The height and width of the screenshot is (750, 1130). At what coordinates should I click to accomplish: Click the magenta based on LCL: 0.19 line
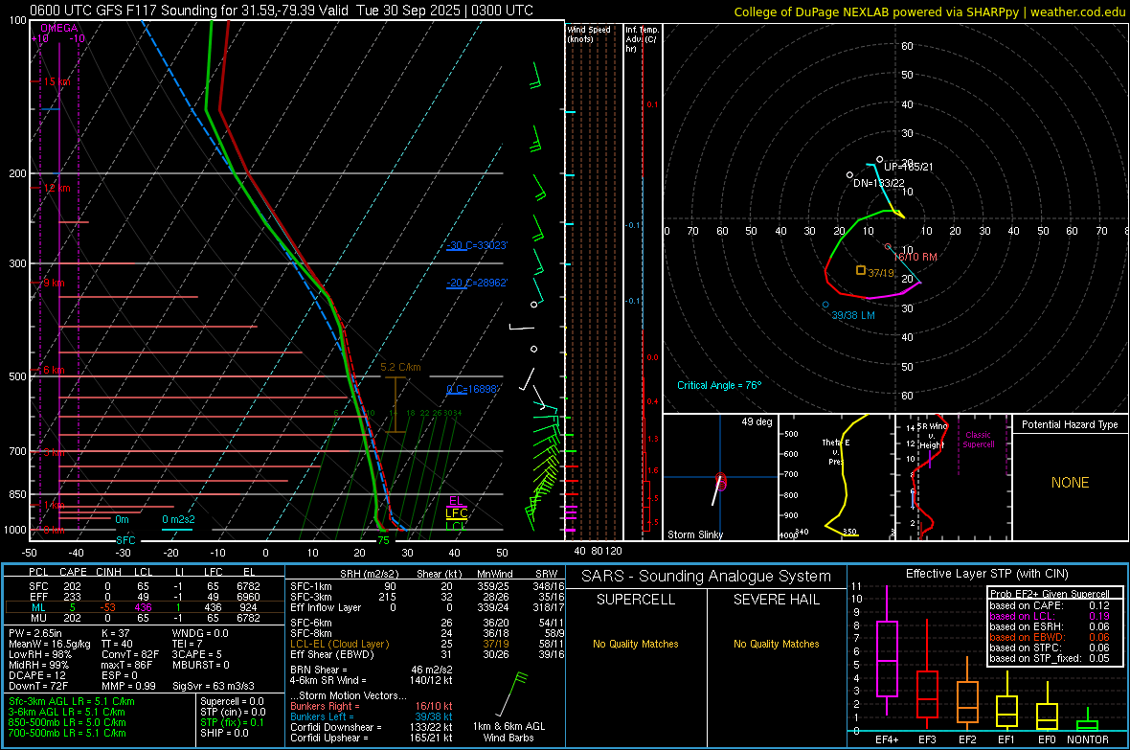1050,616
